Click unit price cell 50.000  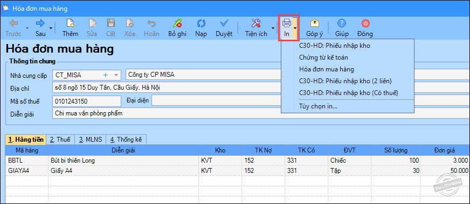pyautogui.click(x=445, y=171)
